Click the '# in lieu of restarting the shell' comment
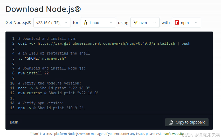Screen dimensions: 221x139 click(54, 53)
